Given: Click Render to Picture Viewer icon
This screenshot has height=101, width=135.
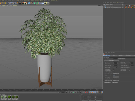Looking at the screenshot, I should tap(23, 3).
